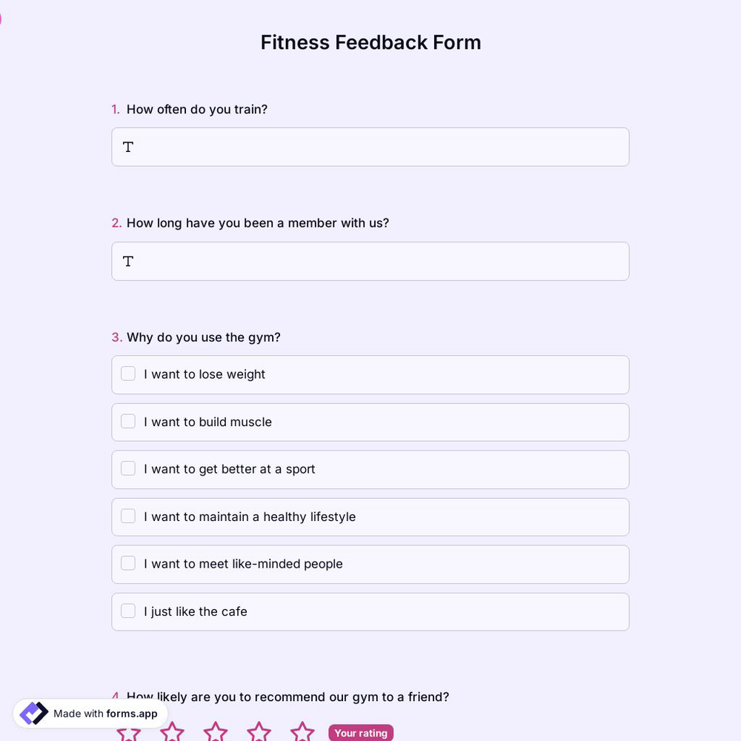Check the 'I want to build muscle' option
The width and height of the screenshot is (741, 741).
[127, 421]
